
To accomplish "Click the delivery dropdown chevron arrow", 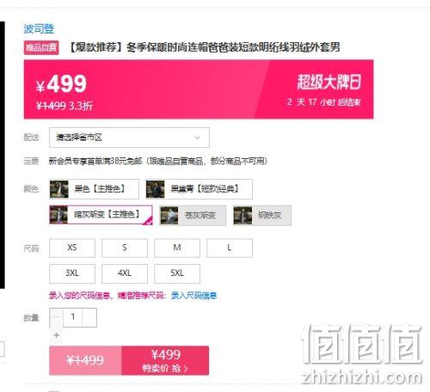I will click(197, 138).
